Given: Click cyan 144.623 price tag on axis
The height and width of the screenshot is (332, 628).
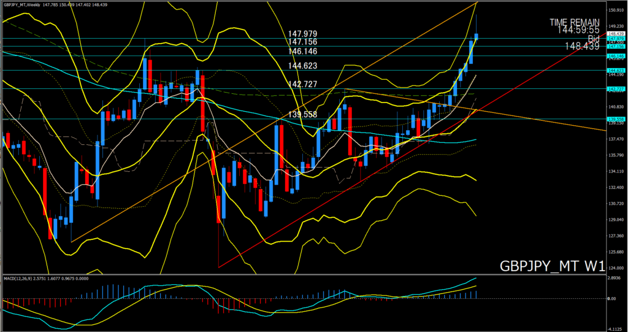Looking at the screenshot, I should [x=616, y=70].
